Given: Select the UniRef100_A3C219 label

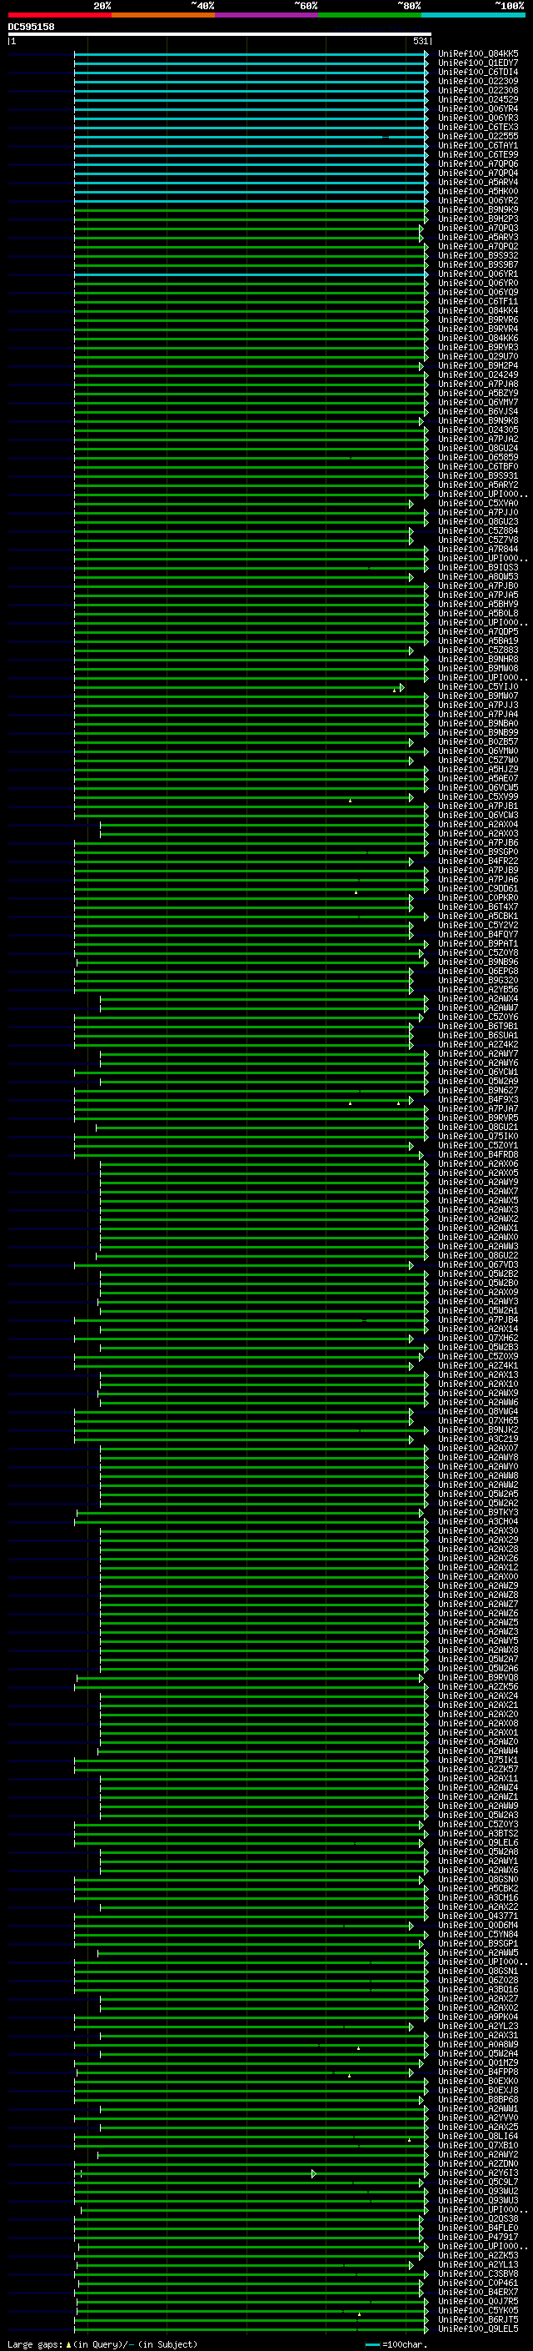Looking at the screenshot, I should [x=478, y=1439].
